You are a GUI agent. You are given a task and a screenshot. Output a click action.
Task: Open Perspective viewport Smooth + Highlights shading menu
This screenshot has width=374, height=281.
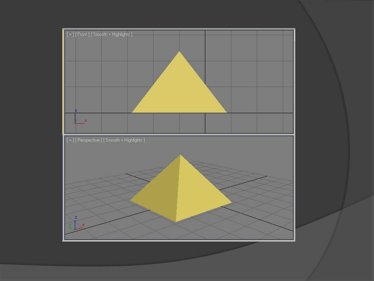pos(124,140)
